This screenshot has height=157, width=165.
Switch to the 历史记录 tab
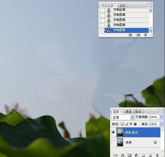click(x=107, y=6)
